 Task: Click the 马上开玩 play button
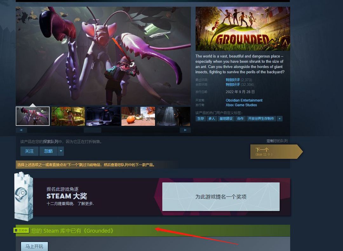(34, 247)
